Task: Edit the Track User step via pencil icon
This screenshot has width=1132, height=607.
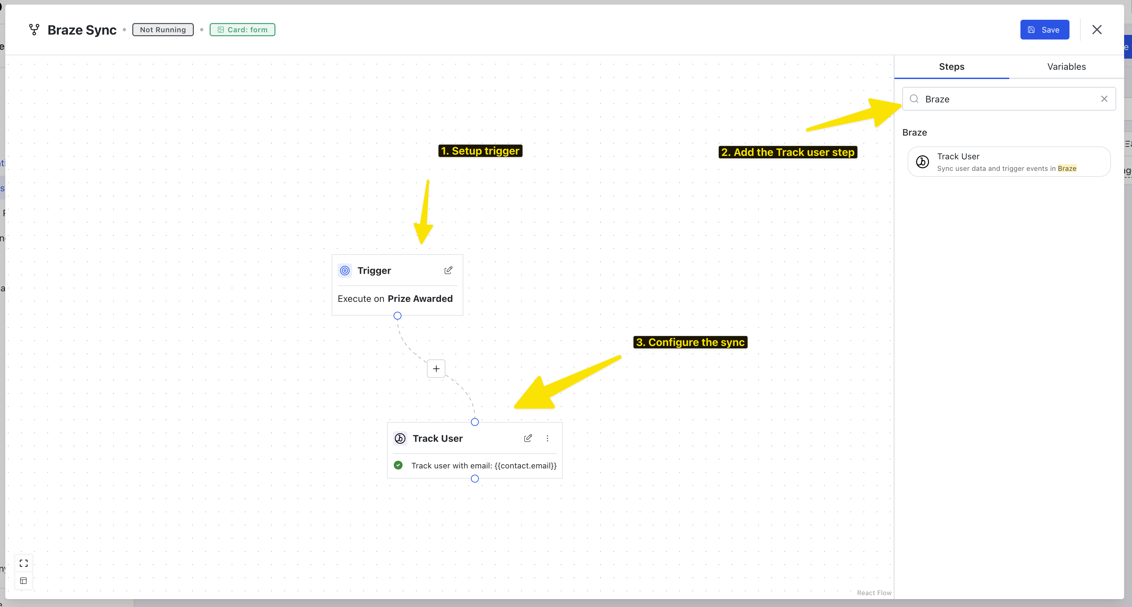Action: (528, 438)
